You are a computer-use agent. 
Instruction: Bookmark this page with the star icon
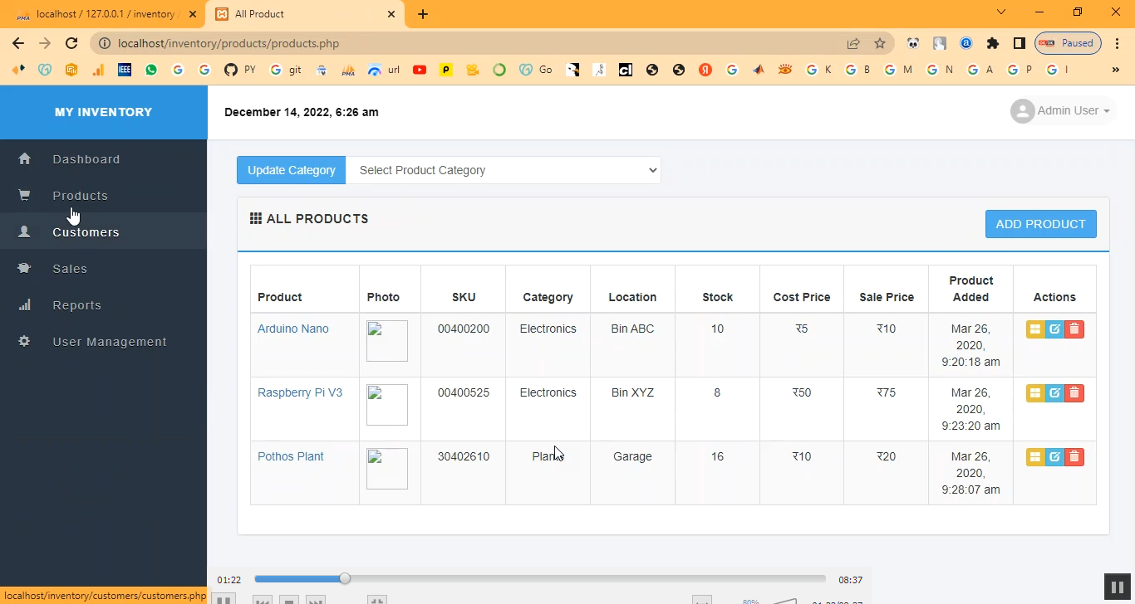point(880,43)
